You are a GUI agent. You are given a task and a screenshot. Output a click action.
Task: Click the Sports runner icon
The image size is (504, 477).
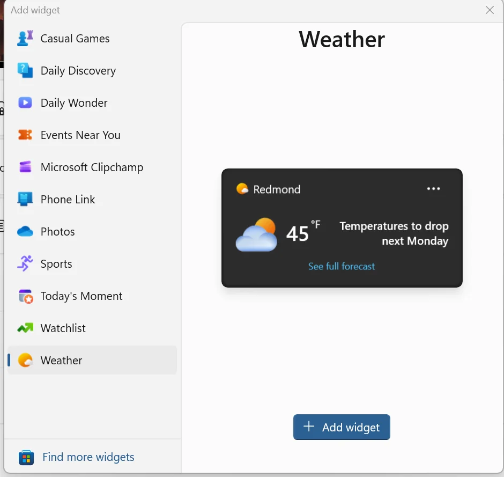25,263
